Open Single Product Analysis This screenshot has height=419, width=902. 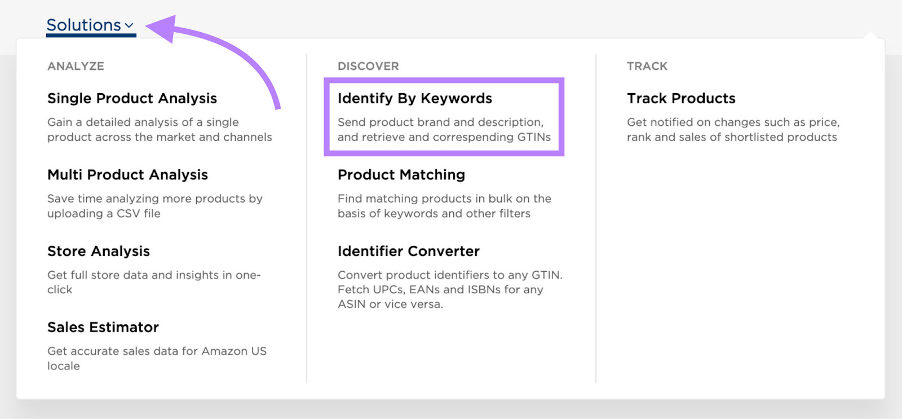pyautogui.click(x=132, y=98)
